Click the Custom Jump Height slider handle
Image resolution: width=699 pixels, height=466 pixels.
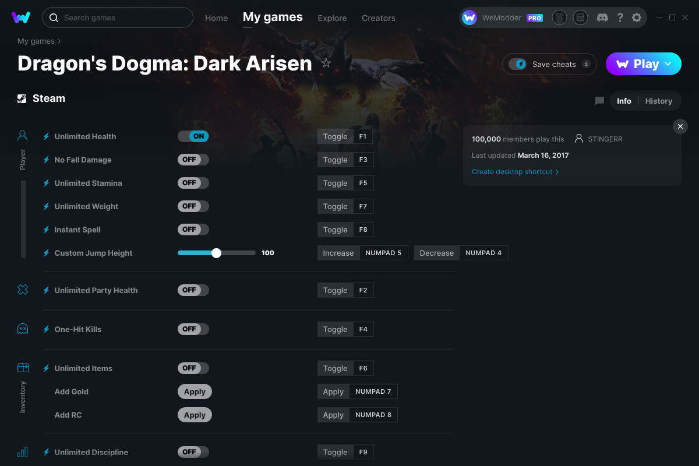[x=217, y=253]
